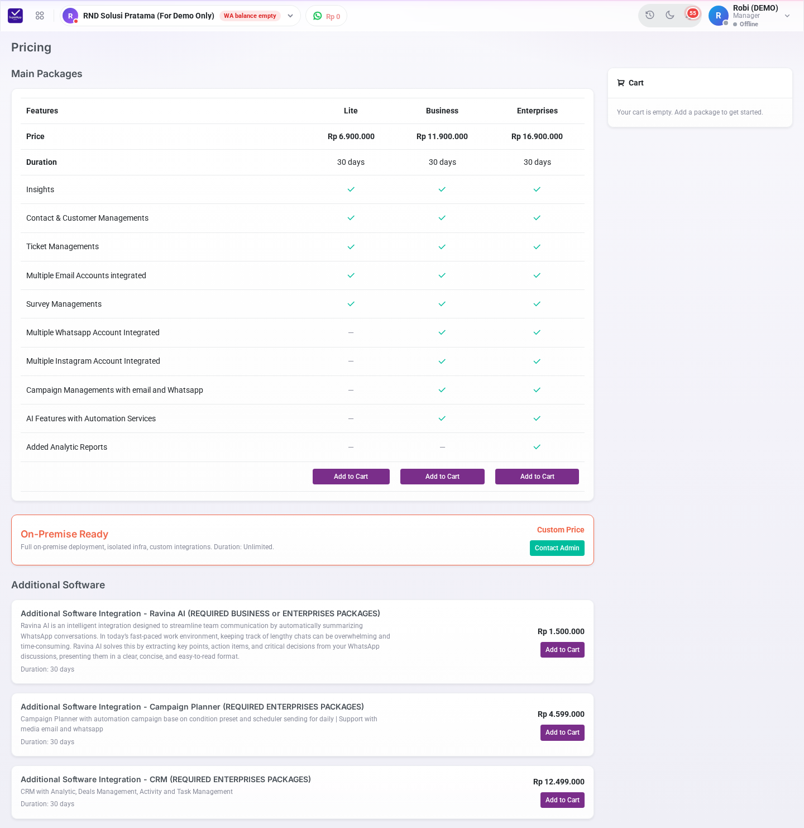Click the Enterprises checkmark for Added Analytic Reports
Viewport: 804px width, 828px height.
pyautogui.click(x=537, y=447)
